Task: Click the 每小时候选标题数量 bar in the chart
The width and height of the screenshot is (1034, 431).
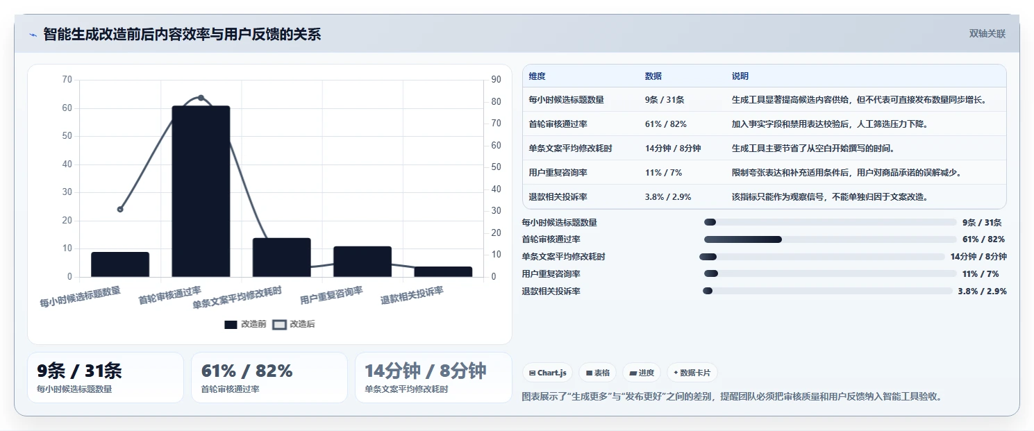Action: [120, 264]
